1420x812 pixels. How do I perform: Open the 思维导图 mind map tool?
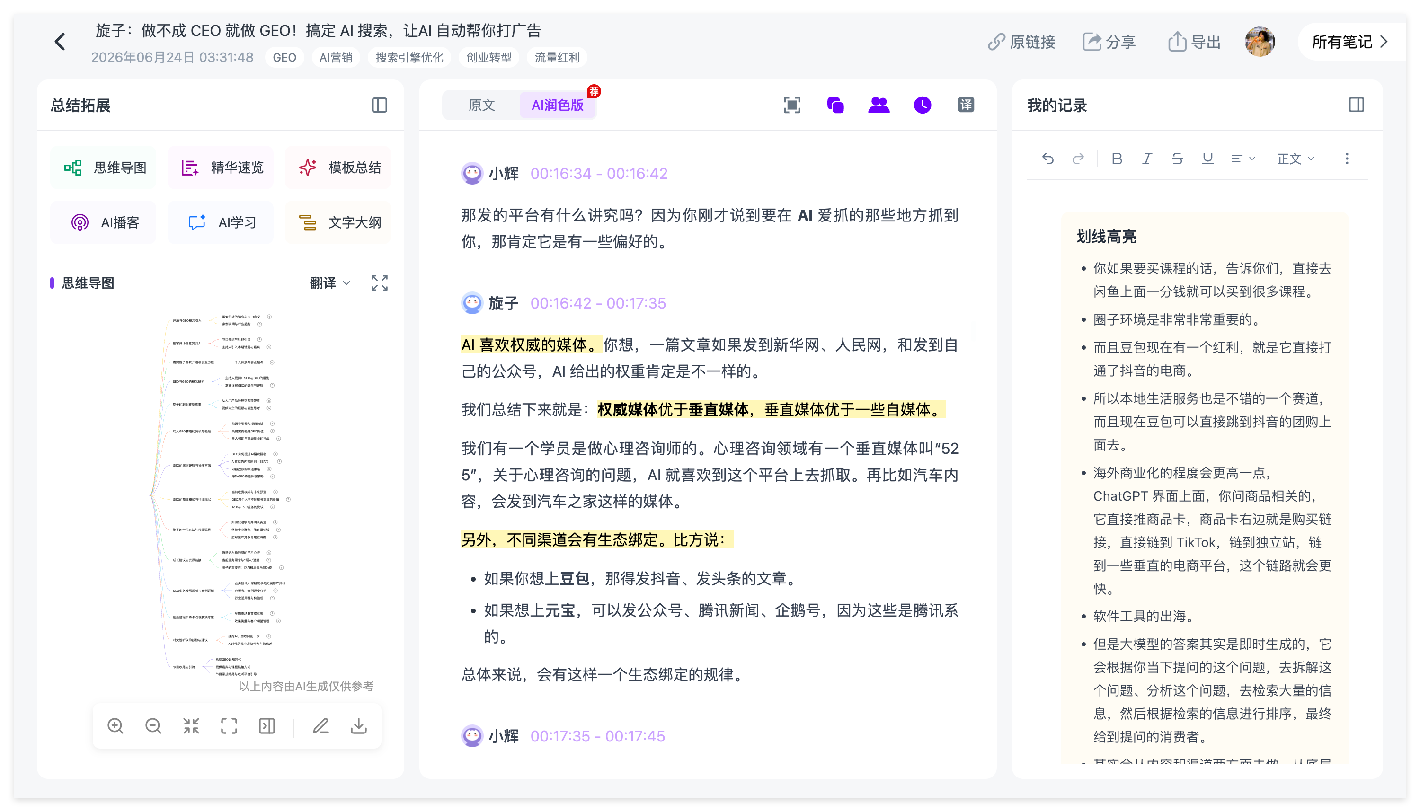[104, 168]
